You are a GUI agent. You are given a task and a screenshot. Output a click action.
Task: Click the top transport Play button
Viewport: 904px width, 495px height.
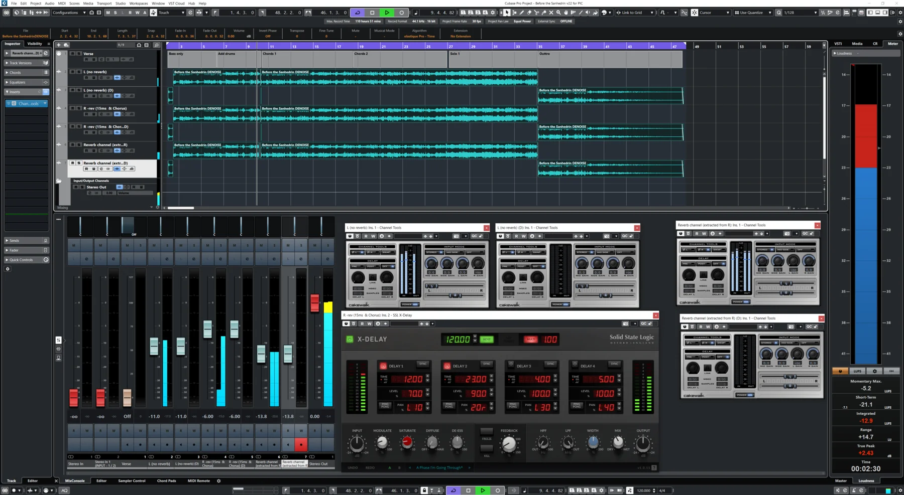pos(387,13)
